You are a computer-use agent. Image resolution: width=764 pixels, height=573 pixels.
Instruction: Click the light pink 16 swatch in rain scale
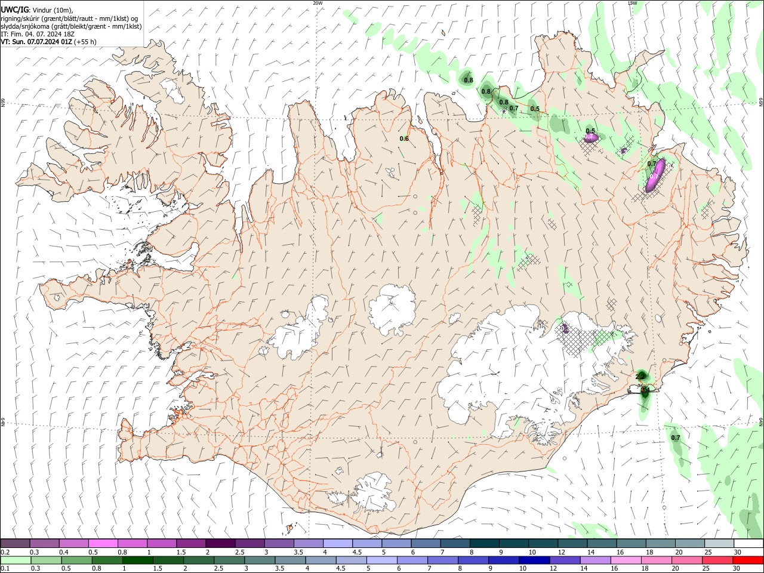(x=626, y=560)
